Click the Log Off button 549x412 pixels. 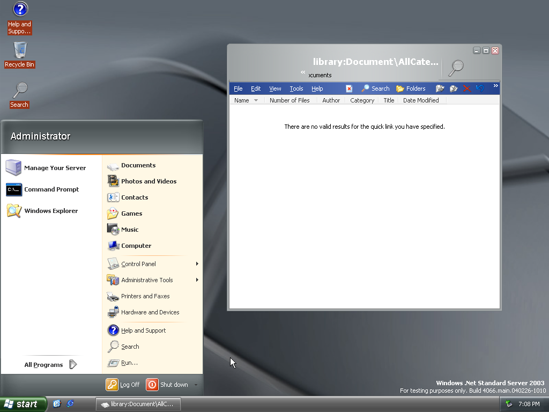[123, 385]
